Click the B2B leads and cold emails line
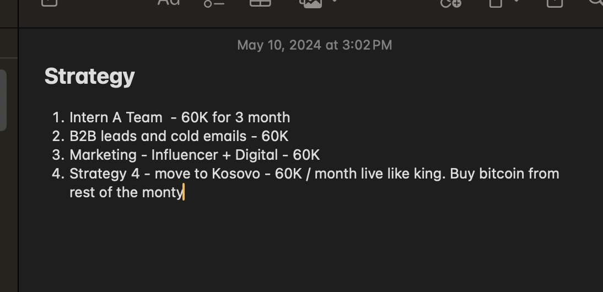 [x=179, y=136]
